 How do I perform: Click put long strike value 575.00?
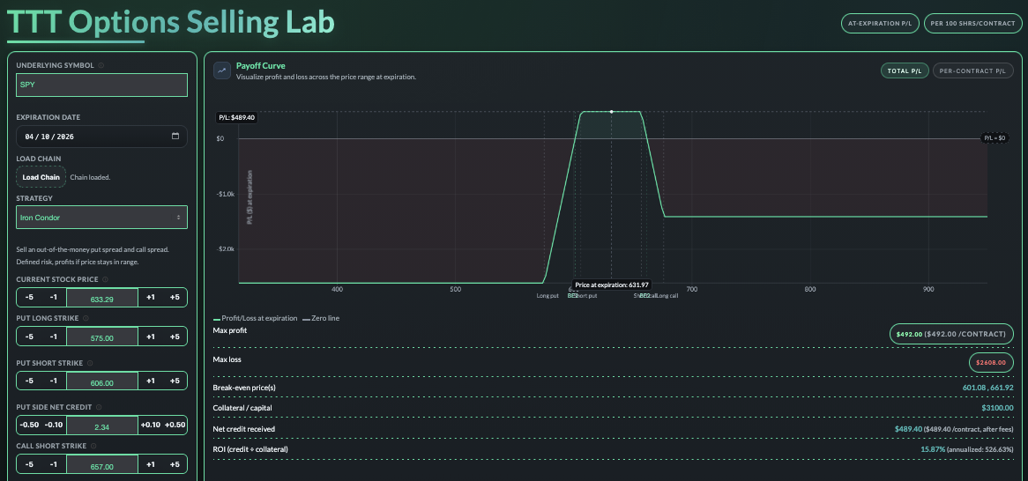tap(101, 337)
